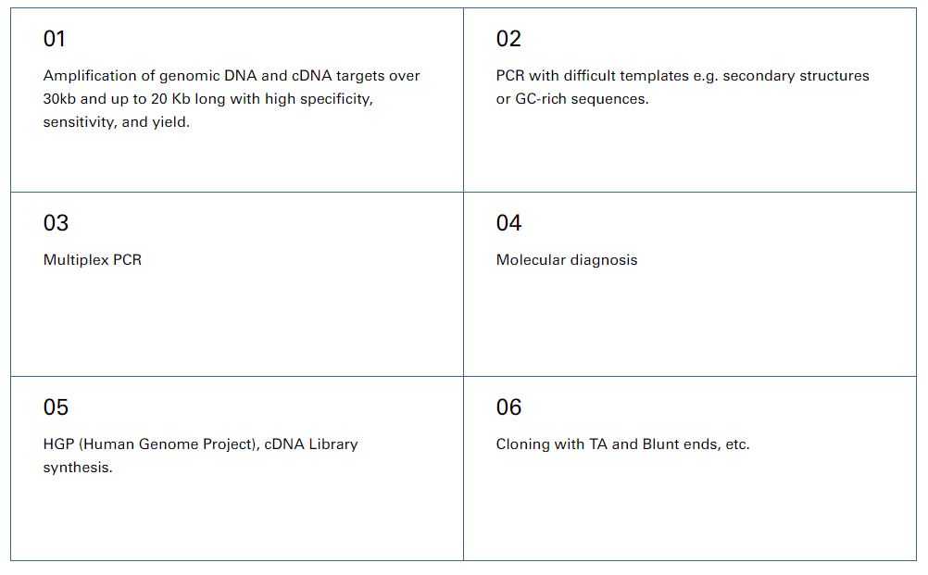This screenshot has width=928, height=575.
Task: Click the number 02 heading
Action: coord(508,39)
